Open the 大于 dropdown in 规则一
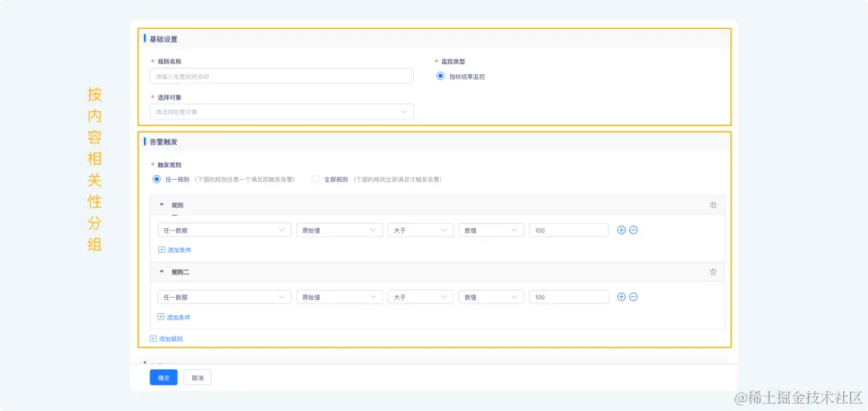Screen dimensions: 868x411 (x=420, y=230)
